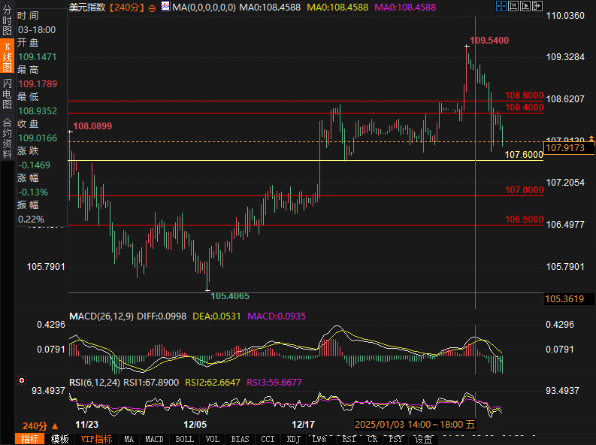Click the crosshair icon in top-right toolbar
Image resolution: width=596 pixels, height=445 pixels.
(x=502, y=7)
